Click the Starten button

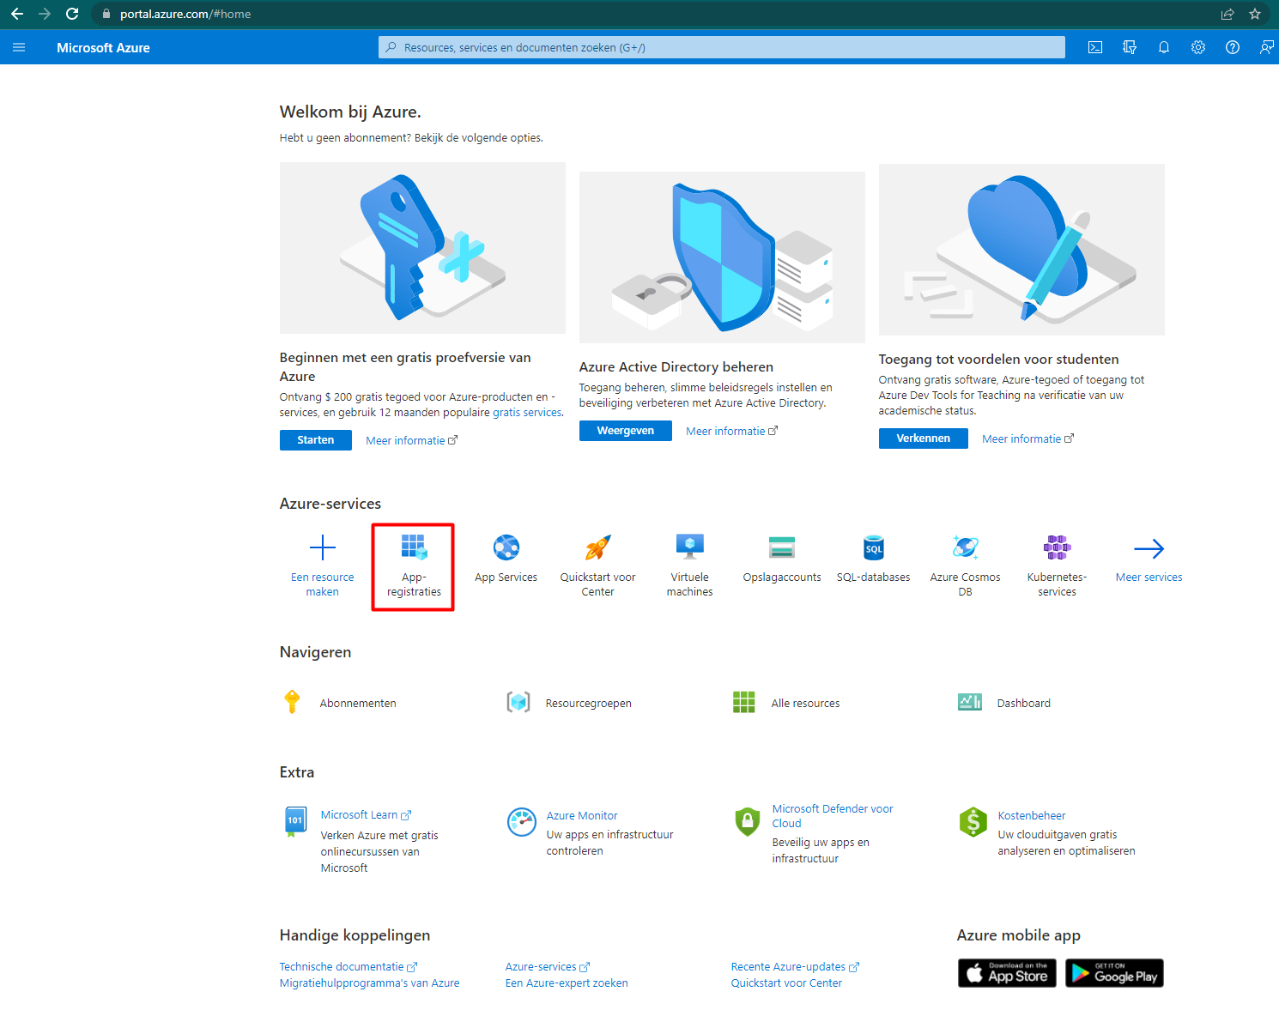[316, 440]
